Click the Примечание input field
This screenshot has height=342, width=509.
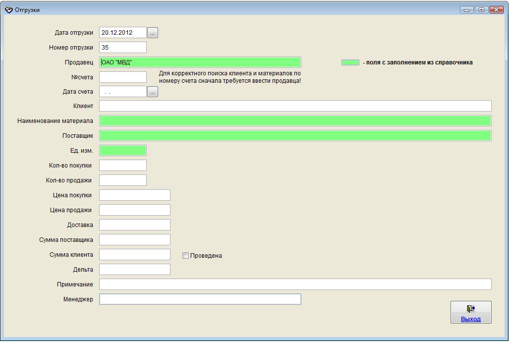295,284
